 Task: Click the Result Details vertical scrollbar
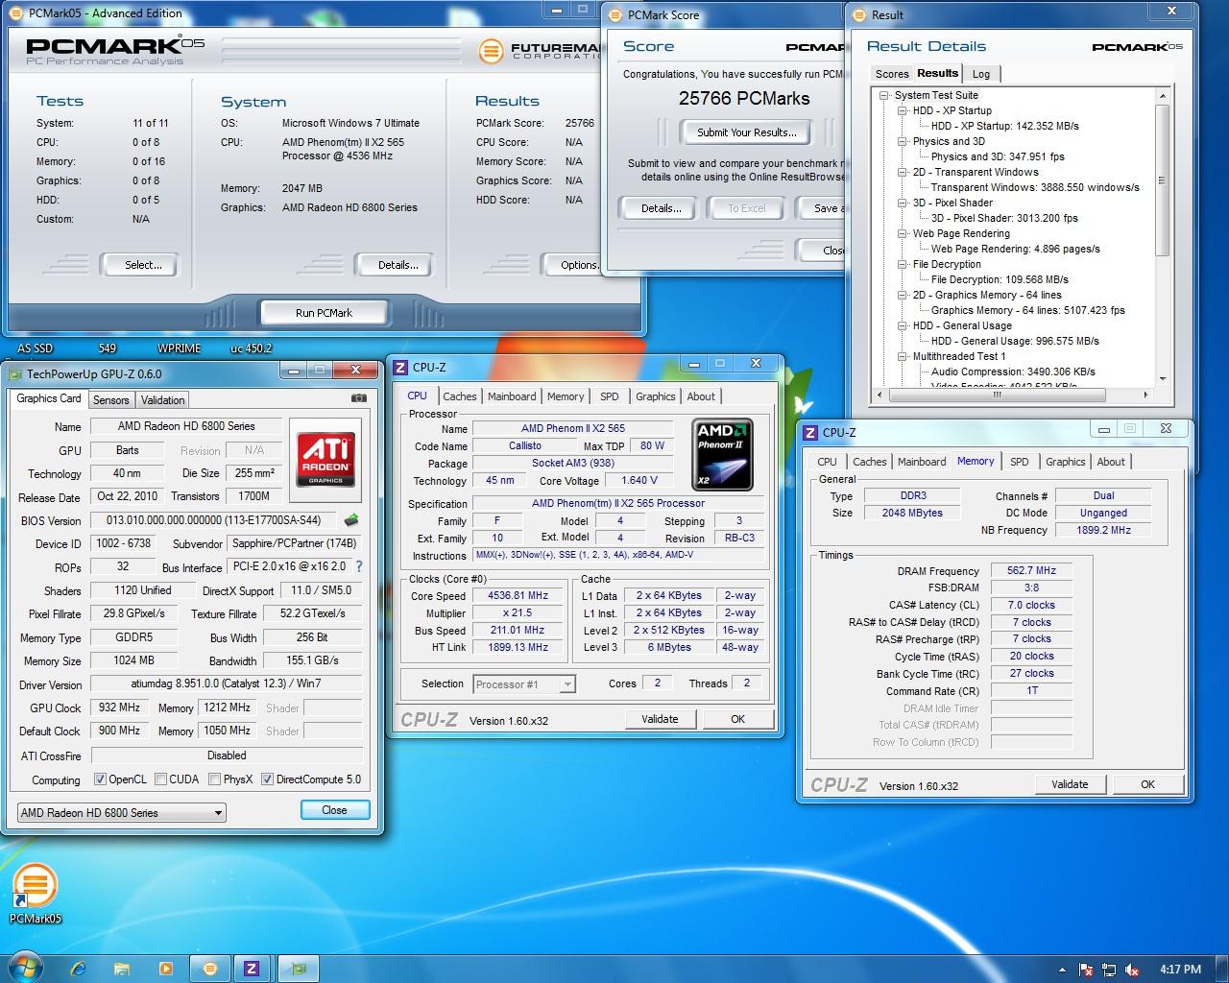[1162, 180]
